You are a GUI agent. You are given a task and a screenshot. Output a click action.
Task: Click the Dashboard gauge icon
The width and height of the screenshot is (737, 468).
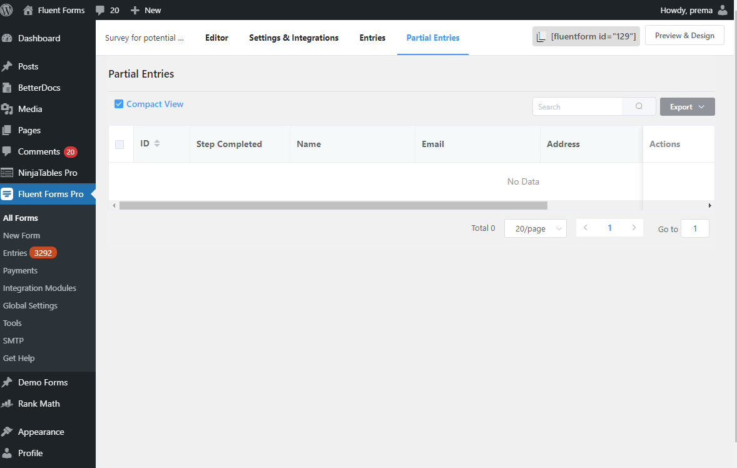pos(7,39)
